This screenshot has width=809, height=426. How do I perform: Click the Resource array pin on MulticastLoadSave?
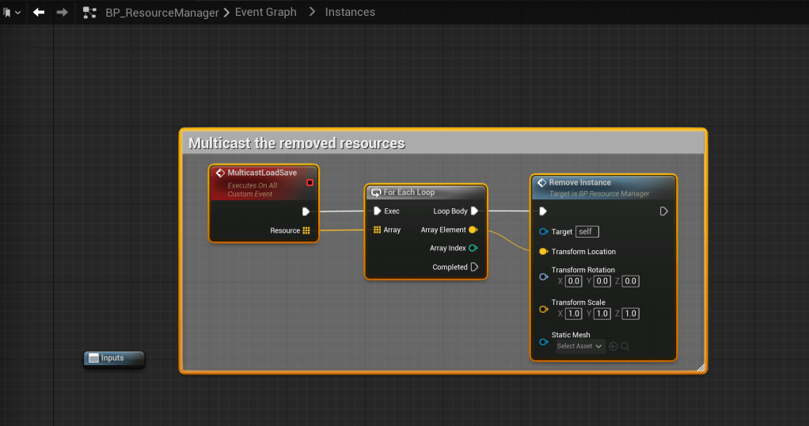click(306, 230)
